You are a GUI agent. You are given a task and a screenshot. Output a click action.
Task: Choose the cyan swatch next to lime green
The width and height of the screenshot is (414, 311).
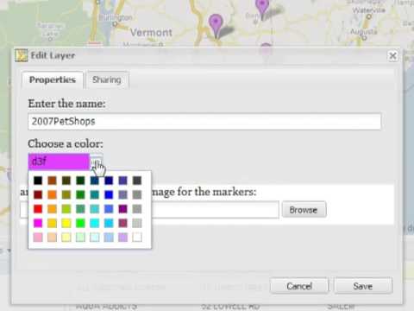(x=95, y=223)
